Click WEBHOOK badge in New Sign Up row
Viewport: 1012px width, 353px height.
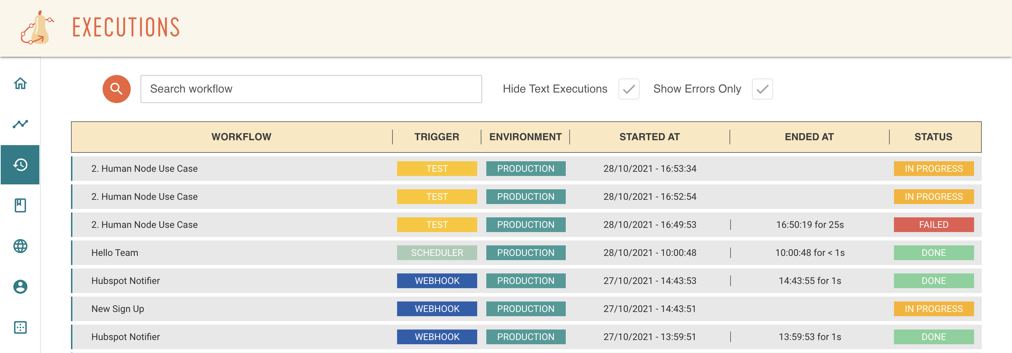pos(437,309)
